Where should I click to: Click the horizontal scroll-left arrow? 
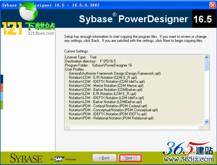[x=67, y=127]
